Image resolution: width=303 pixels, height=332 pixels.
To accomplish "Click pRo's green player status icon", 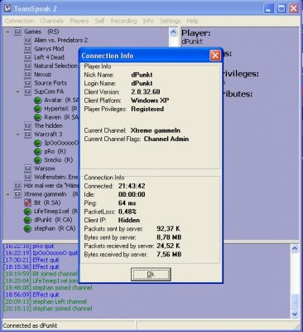I will tap(38, 152).
